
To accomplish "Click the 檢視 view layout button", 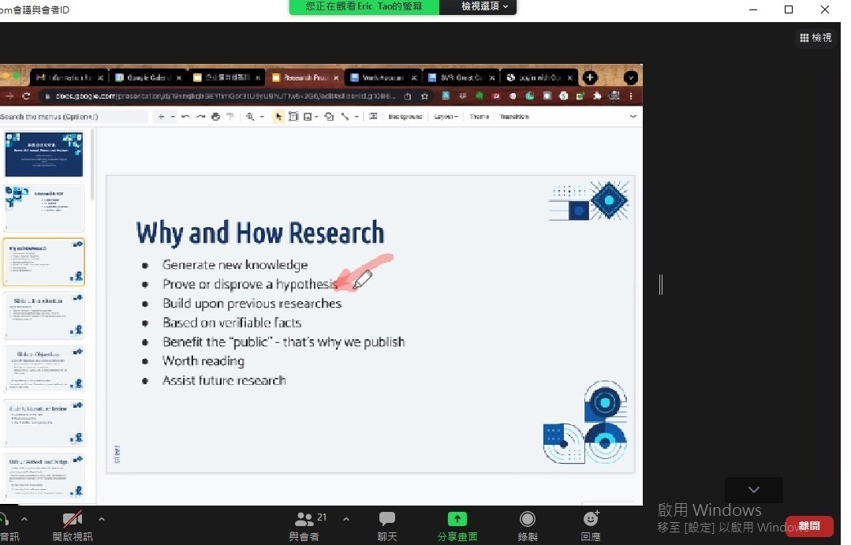I will (x=816, y=37).
